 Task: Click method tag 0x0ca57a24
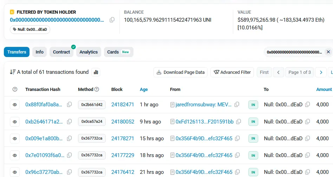[x=92, y=122]
